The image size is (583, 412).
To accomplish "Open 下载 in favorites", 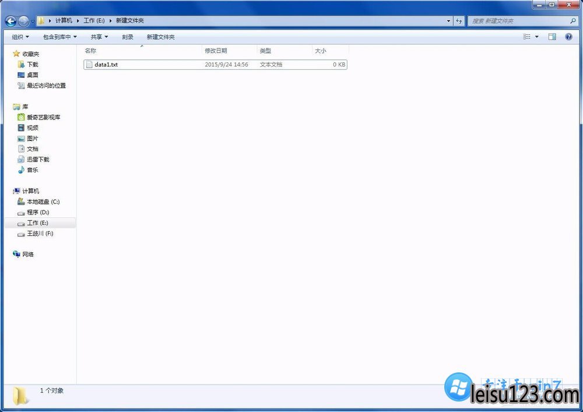I will pyautogui.click(x=32, y=64).
